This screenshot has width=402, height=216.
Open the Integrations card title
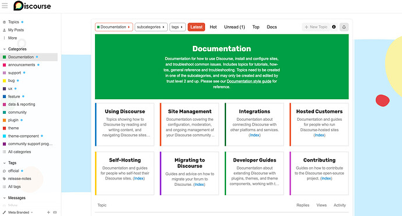[x=255, y=111]
